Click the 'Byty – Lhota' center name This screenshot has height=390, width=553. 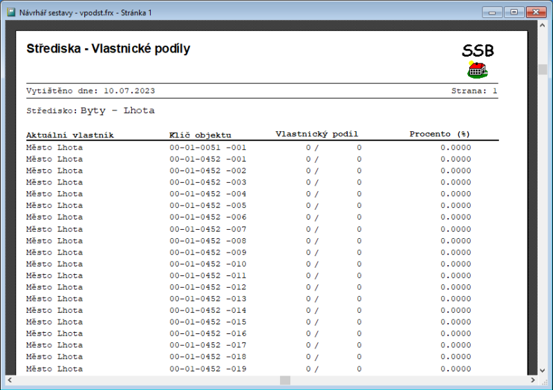click(x=118, y=110)
